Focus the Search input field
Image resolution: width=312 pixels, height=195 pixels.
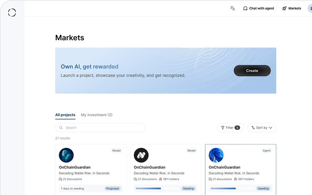(x=100, y=128)
